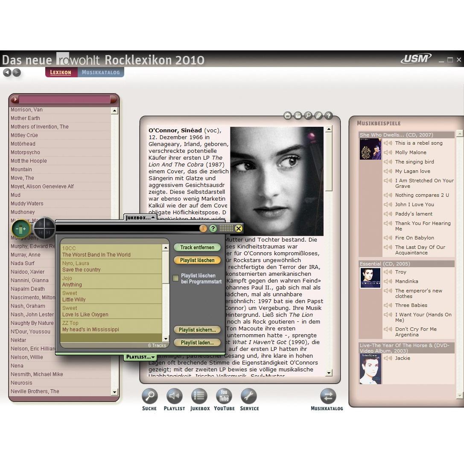Open help via question mark above article
The height and width of the screenshot is (464, 464).
328,116
